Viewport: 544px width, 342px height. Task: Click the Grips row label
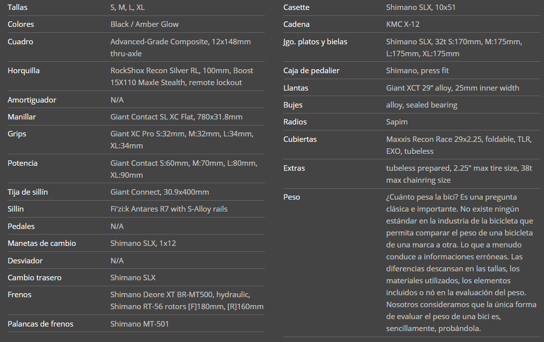17,134
